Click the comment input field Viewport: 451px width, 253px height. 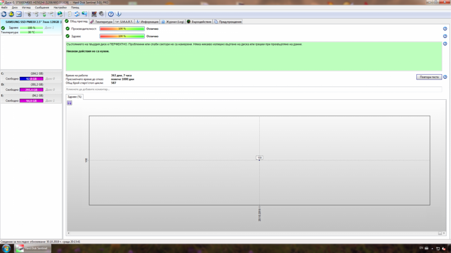[253, 89]
